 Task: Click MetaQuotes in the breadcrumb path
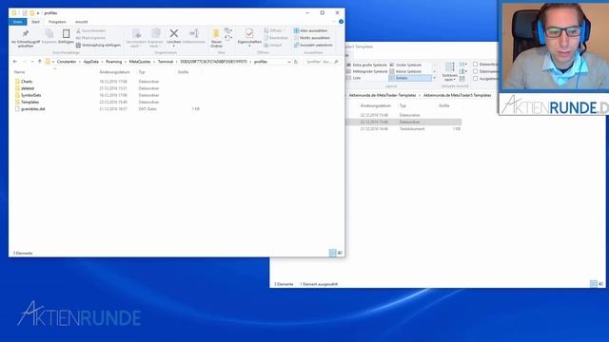pyautogui.click(x=140, y=62)
